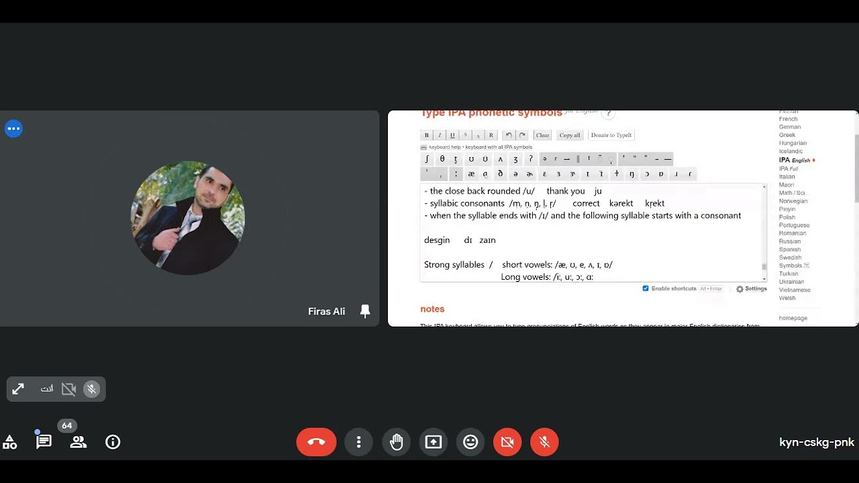
Task: Switch to the IPA Full keyboard
Action: (789, 168)
